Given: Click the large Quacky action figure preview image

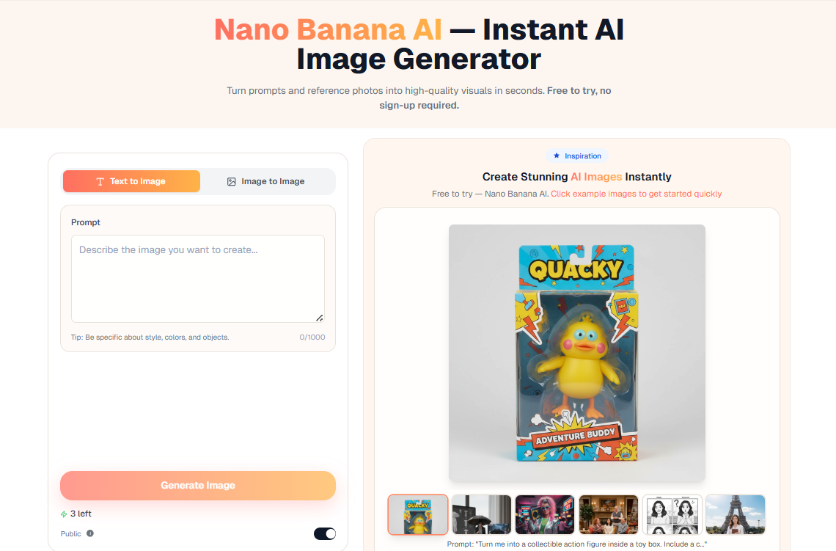Looking at the screenshot, I should click(x=577, y=353).
